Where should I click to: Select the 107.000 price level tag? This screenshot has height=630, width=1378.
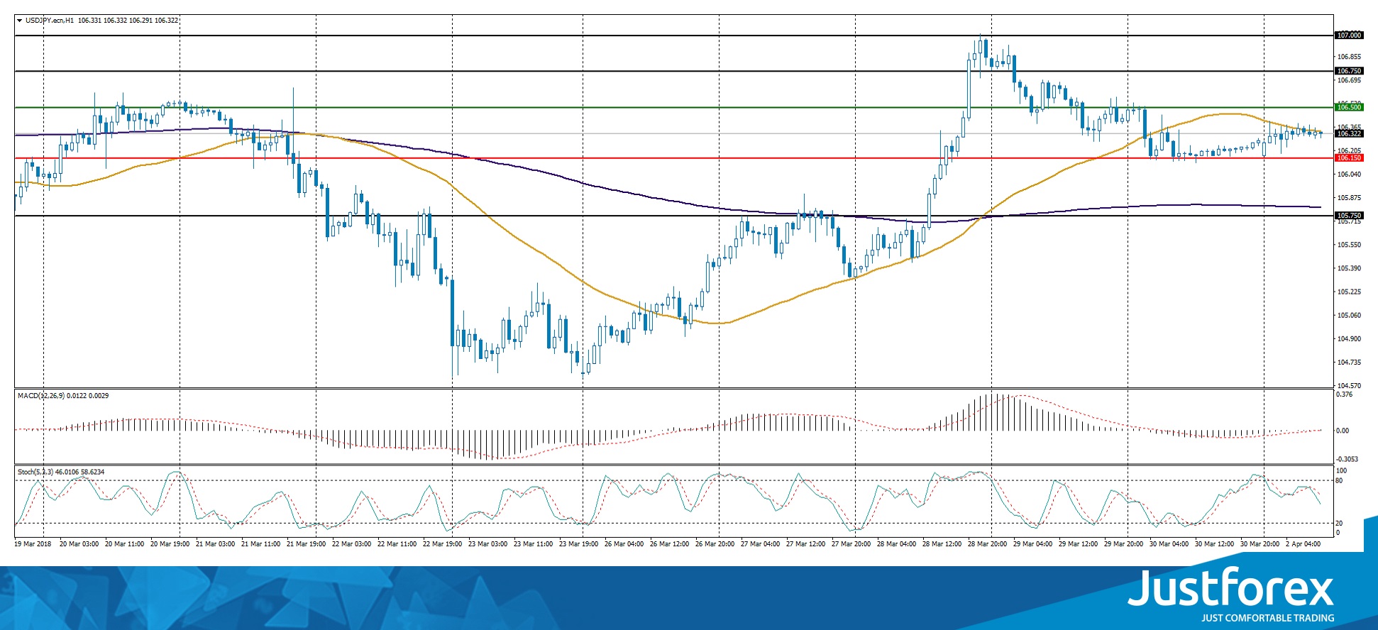tap(1349, 35)
